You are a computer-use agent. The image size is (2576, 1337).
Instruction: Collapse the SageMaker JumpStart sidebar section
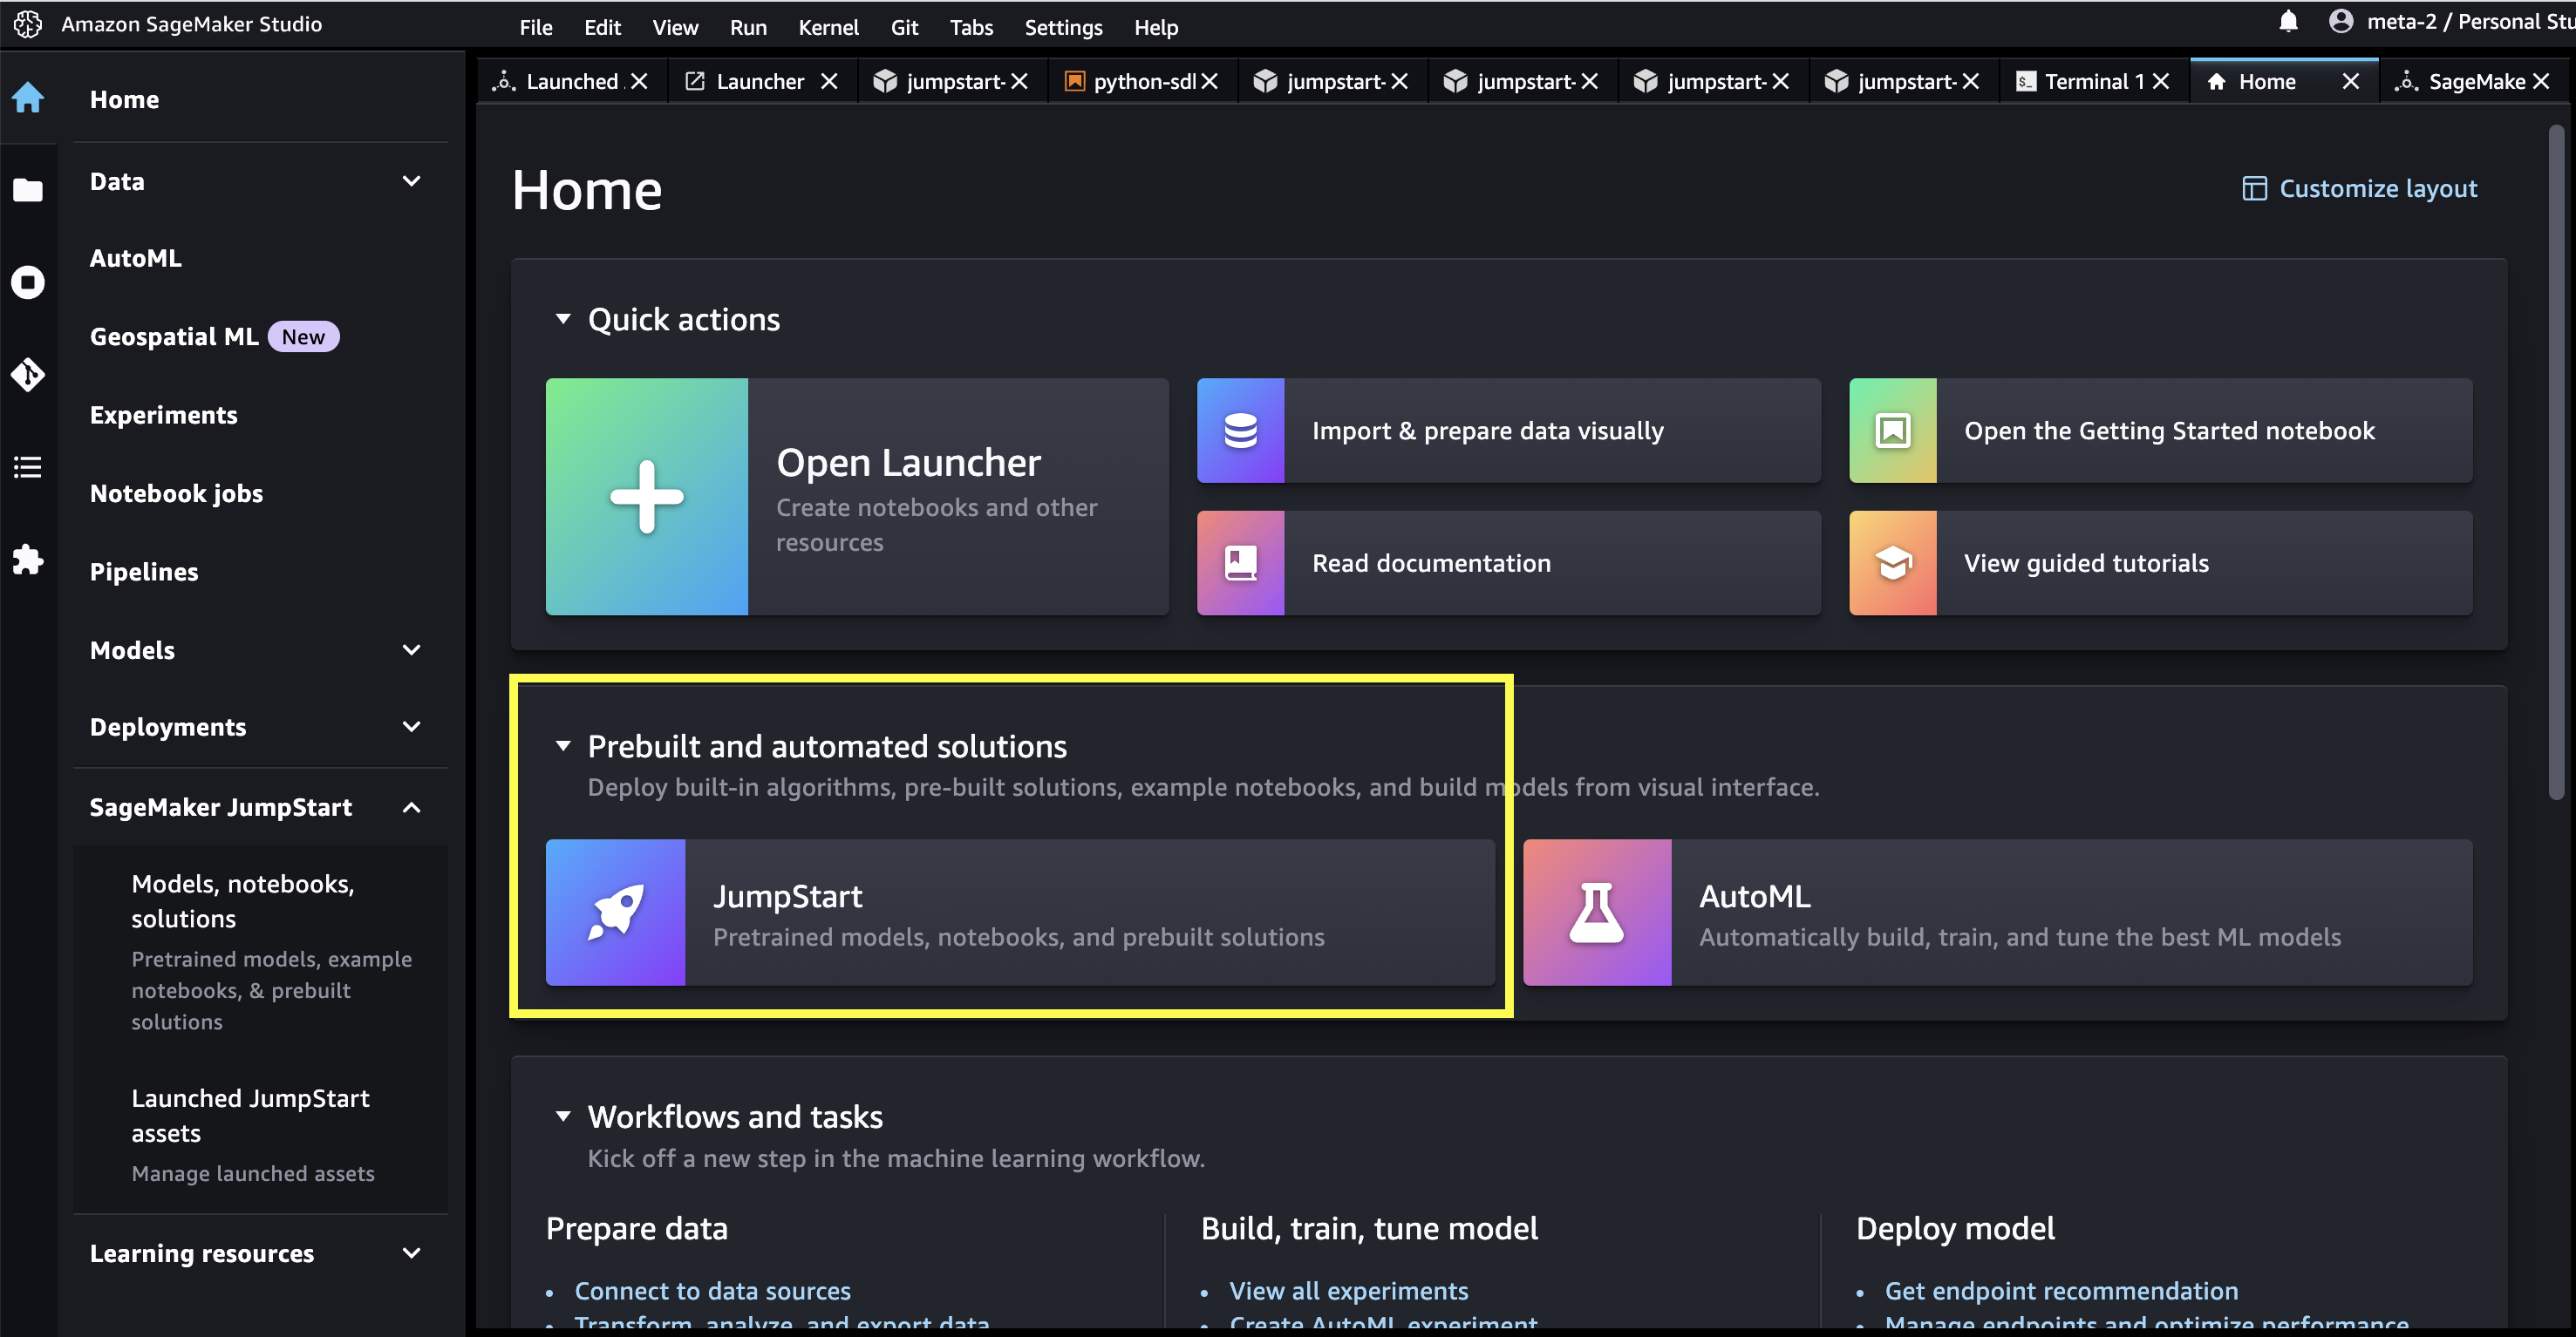click(411, 807)
